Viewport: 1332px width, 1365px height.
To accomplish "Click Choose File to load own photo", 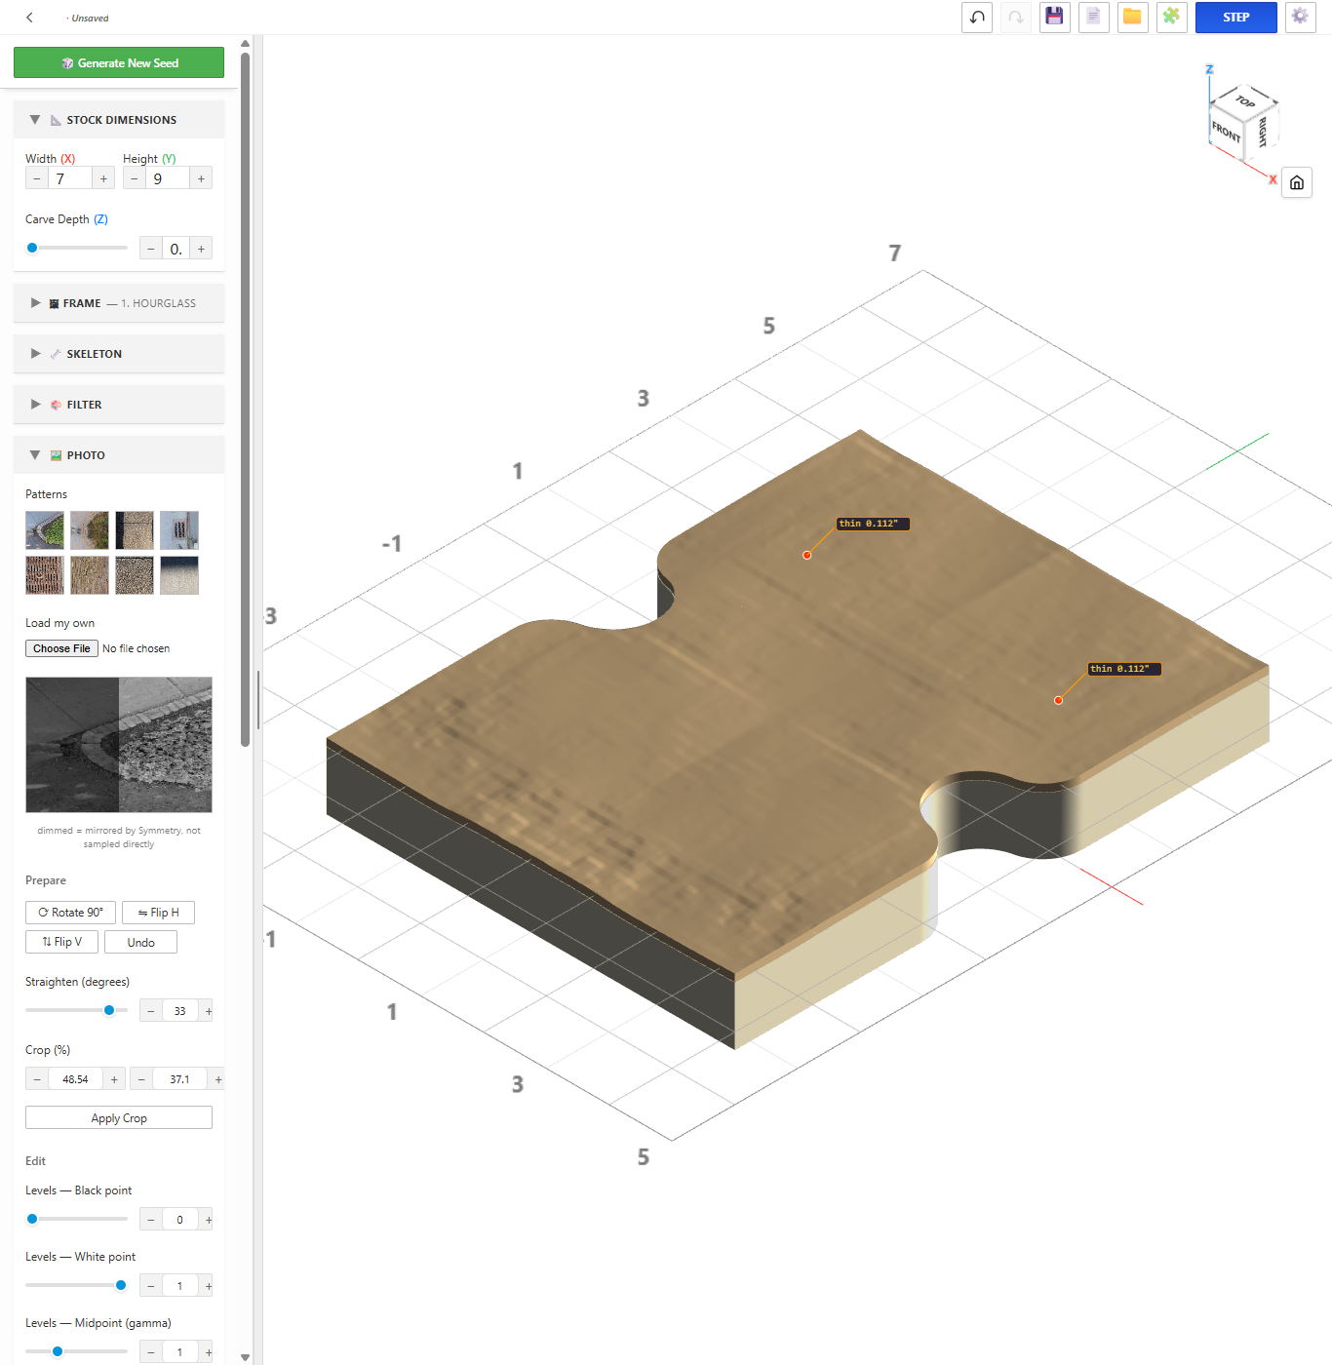I will coord(61,648).
